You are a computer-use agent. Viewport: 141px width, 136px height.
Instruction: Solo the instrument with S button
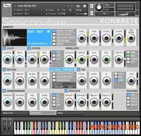[92, 6]
